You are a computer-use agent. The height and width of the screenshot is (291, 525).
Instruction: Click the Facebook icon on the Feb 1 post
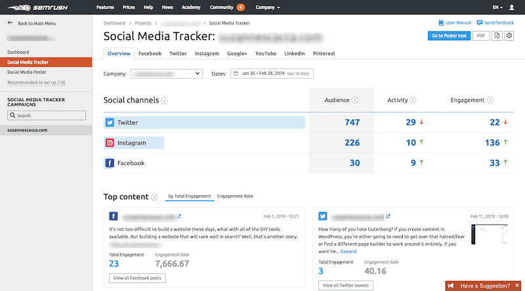(114, 216)
